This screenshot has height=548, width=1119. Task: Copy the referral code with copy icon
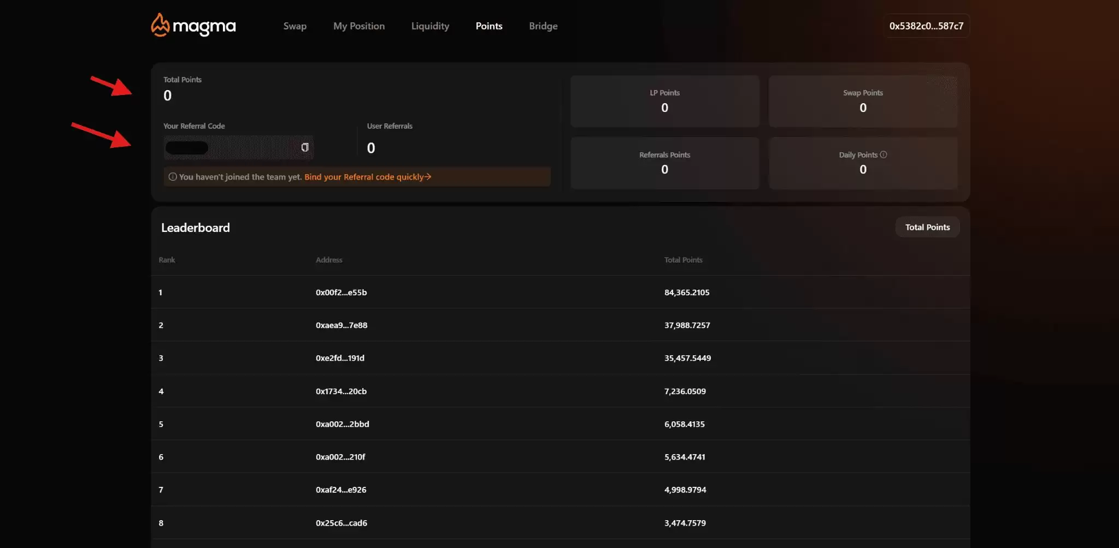coord(305,147)
